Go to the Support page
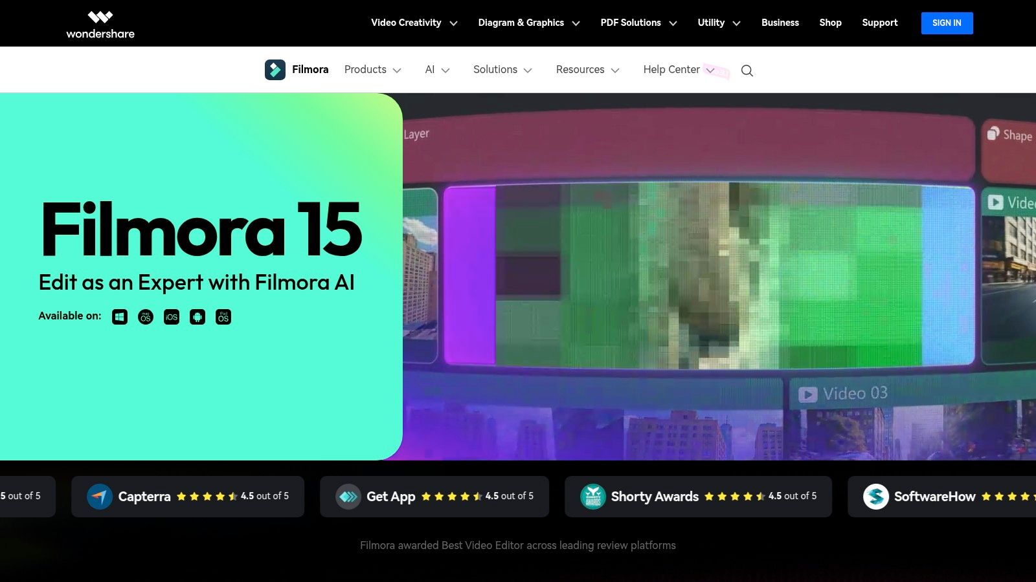 880,23
